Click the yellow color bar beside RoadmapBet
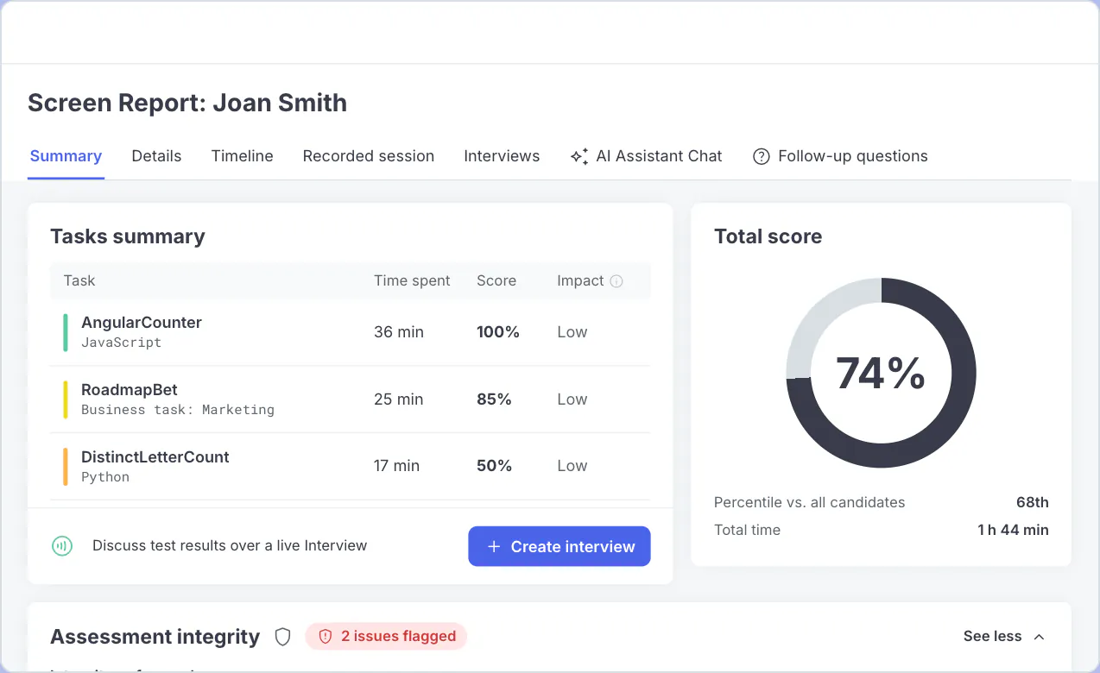Image resolution: width=1100 pixels, height=673 pixels. [x=66, y=400]
